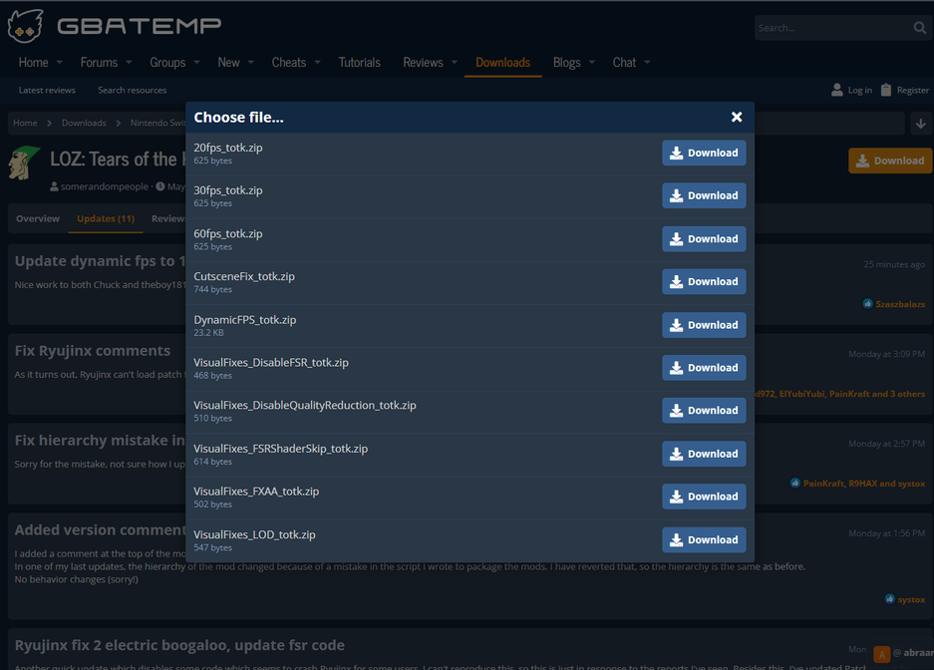Focus the Search input field
This screenshot has height=670, width=934.
832,28
